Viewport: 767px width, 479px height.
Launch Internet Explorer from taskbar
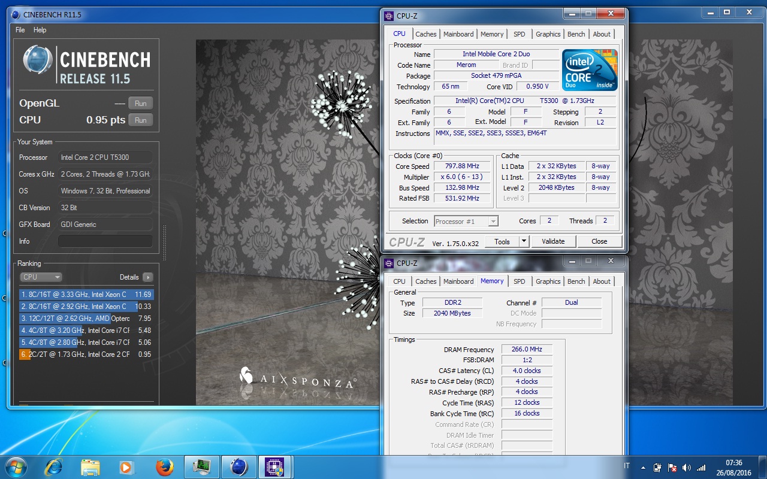point(54,466)
